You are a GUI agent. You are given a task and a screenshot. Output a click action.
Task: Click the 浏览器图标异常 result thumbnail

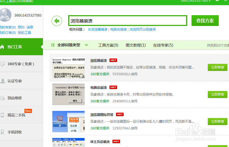click(x=68, y=122)
